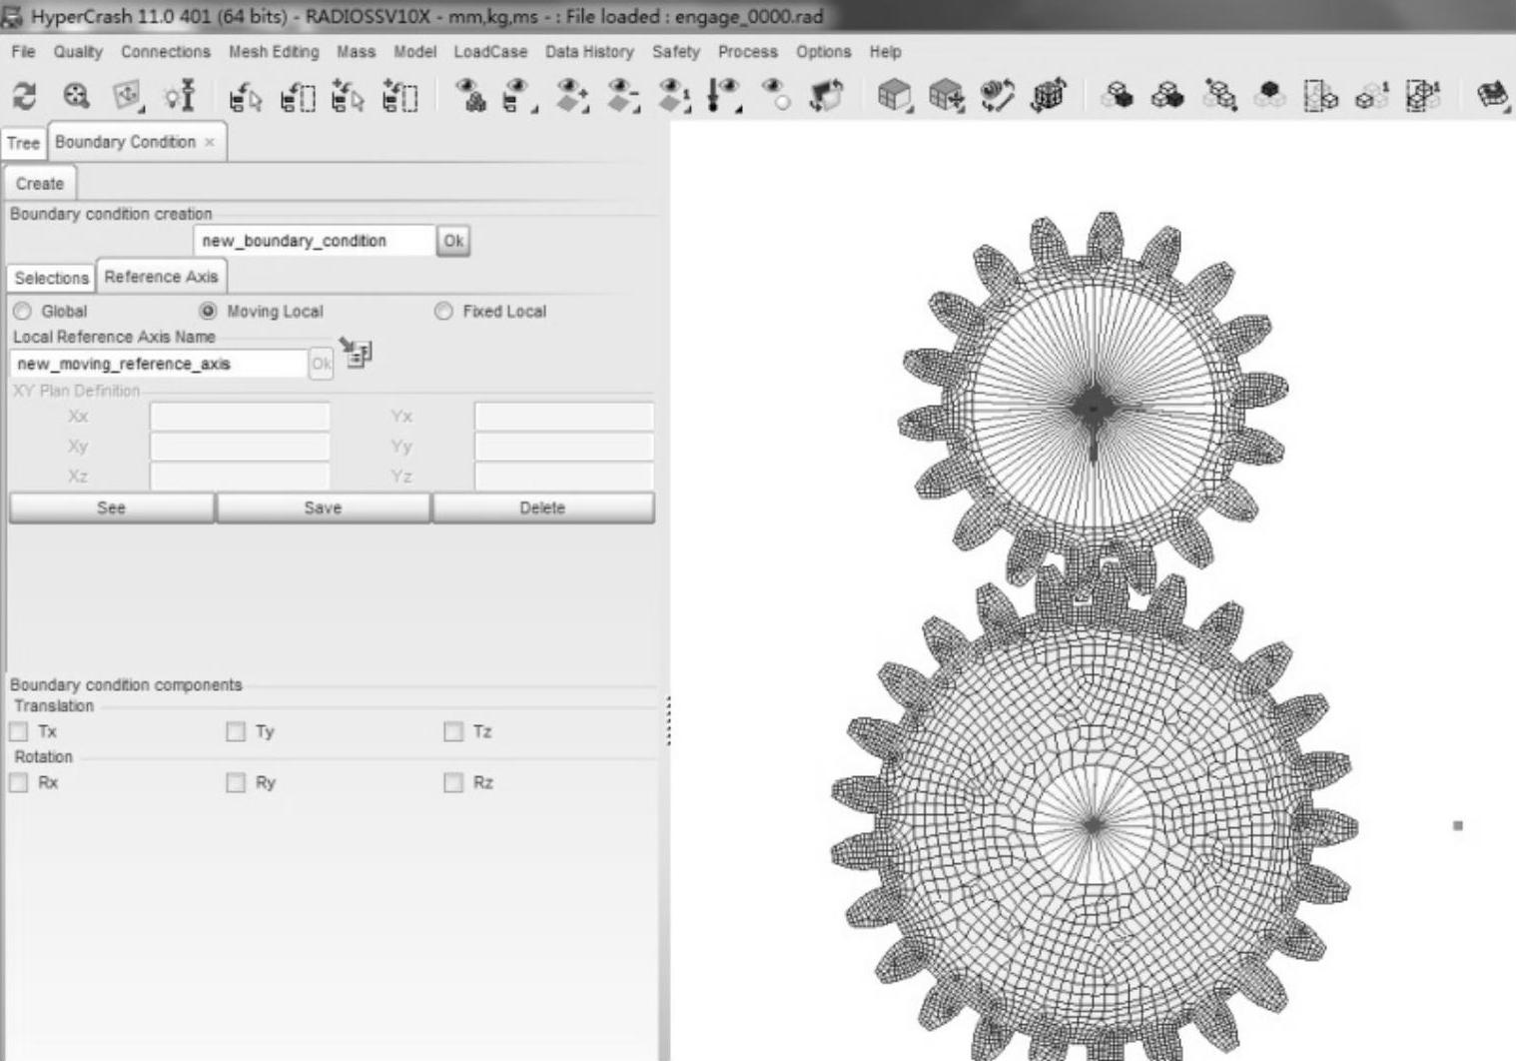Open the Model menu
The height and width of the screenshot is (1061, 1516).
(414, 52)
